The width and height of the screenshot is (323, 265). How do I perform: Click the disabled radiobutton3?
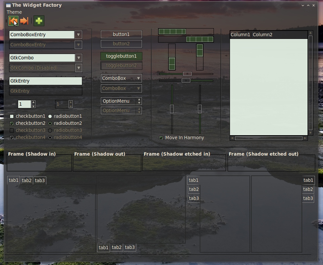pyautogui.click(x=50, y=130)
